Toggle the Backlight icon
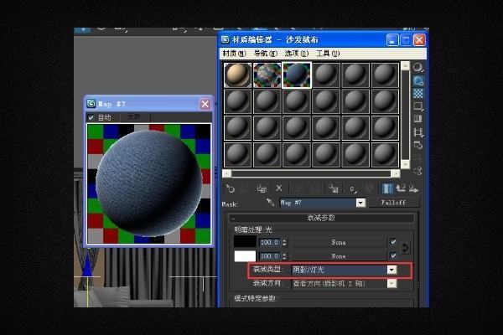 pos(417,80)
